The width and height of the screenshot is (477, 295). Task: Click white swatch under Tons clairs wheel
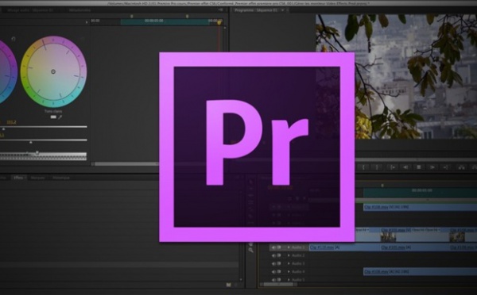coord(53,117)
